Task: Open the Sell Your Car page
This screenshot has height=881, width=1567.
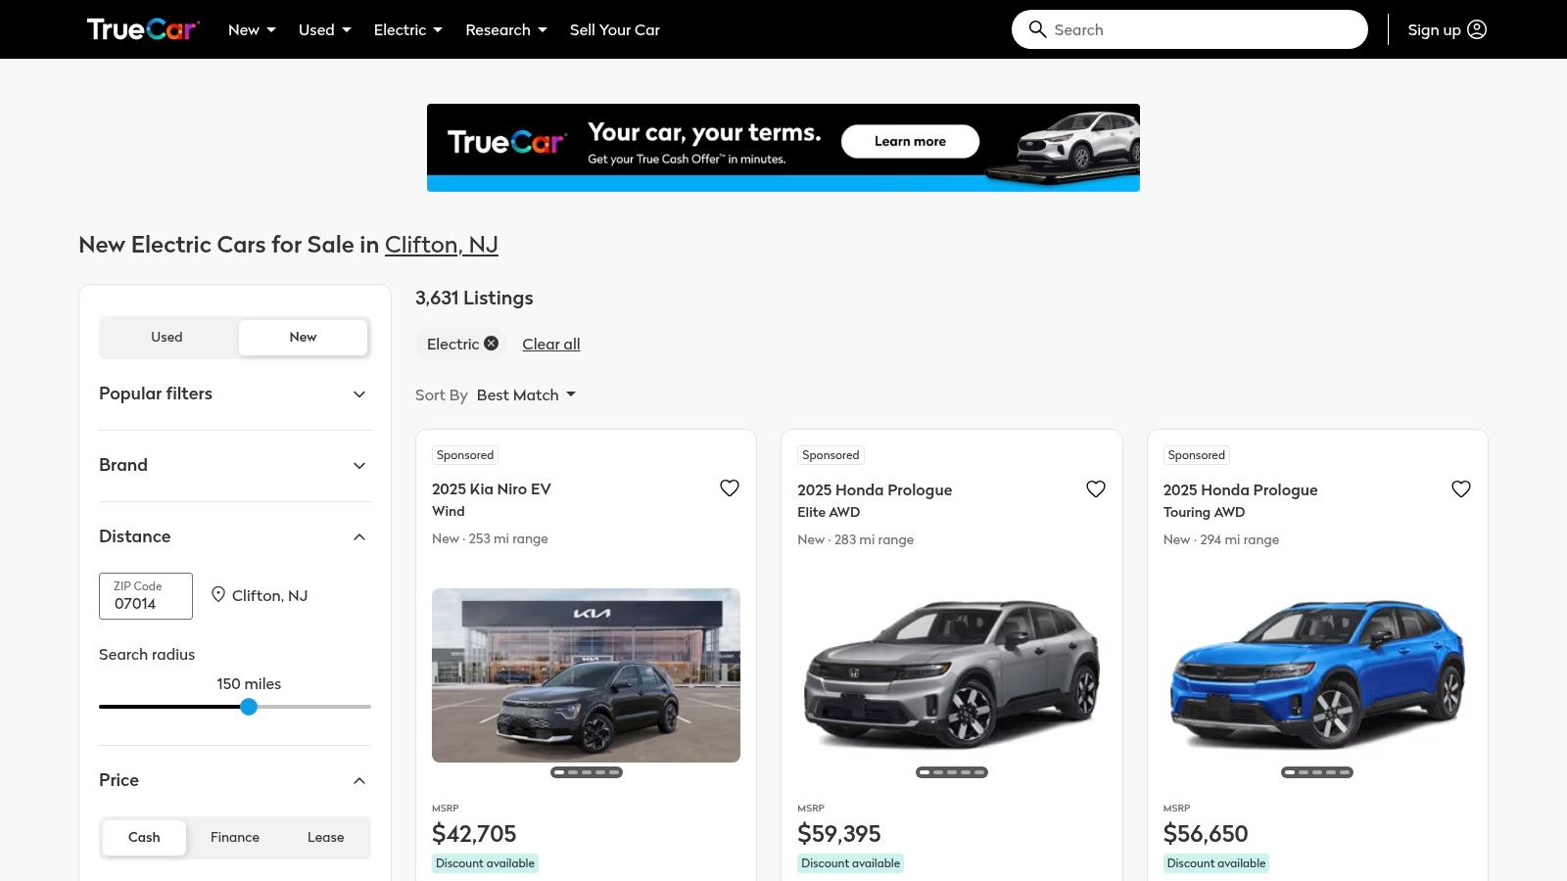Action: pyautogui.click(x=614, y=29)
